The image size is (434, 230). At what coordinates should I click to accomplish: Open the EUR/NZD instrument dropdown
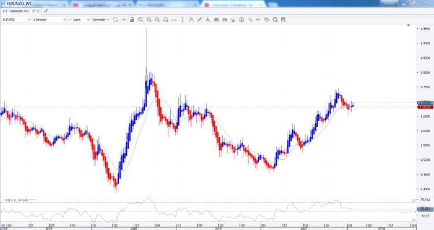16,20
